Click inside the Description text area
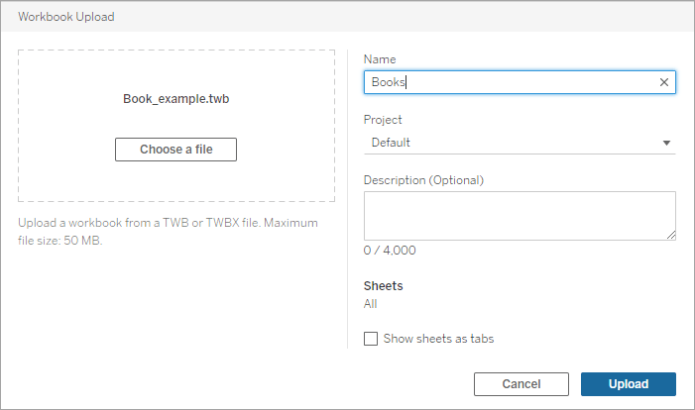695x410 pixels. coord(520,216)
